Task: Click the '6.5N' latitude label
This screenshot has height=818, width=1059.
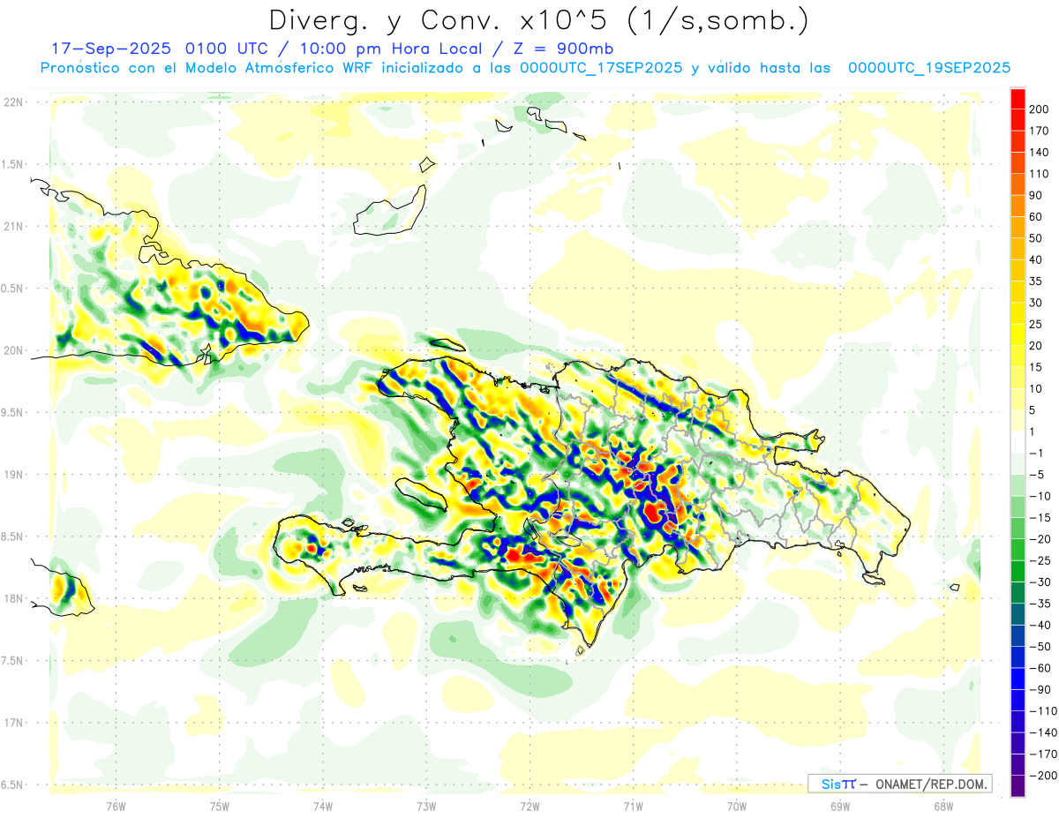Action: point(13,784)
